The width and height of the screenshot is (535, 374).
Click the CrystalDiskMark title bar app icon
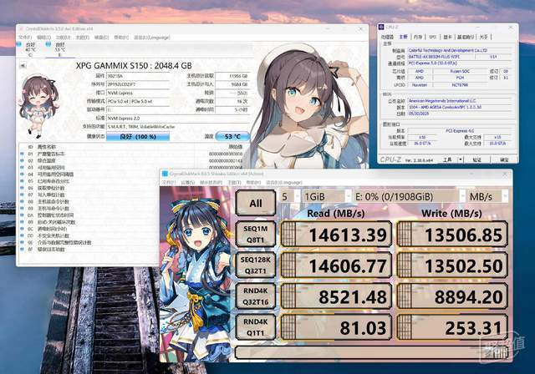(x=166, y=174)
